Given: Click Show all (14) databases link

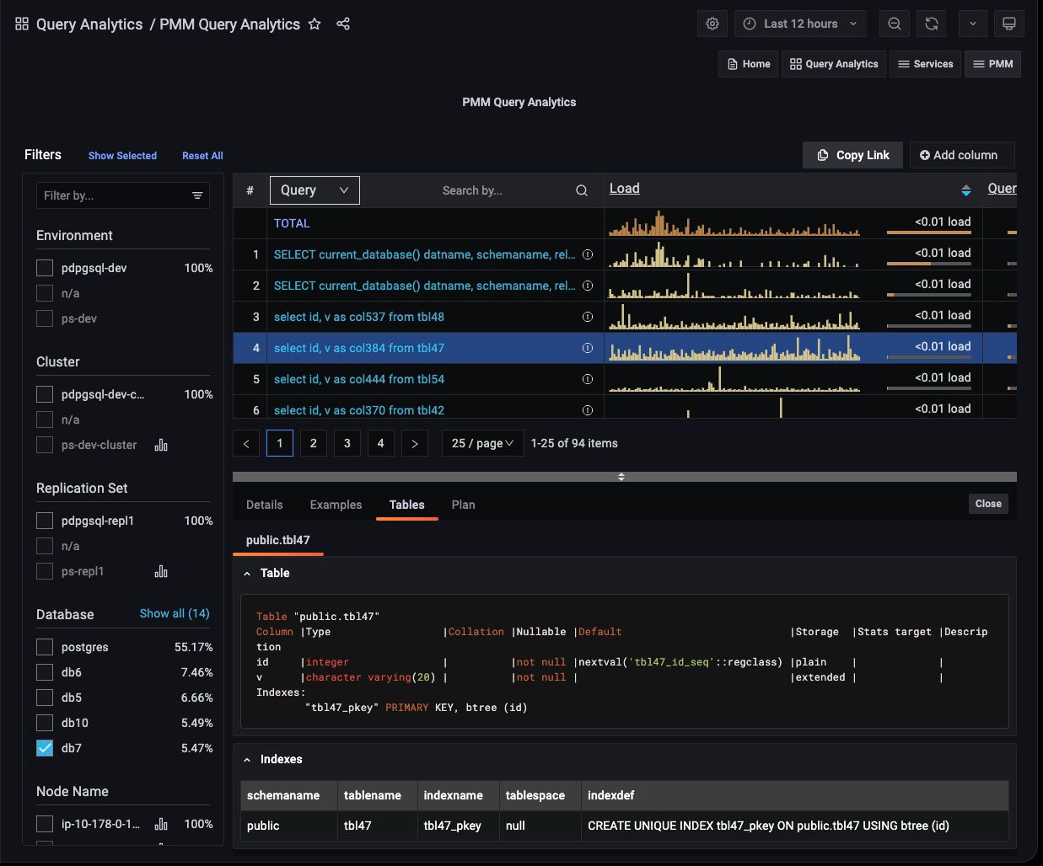Looking at the screenshot, I should [175, 613].
